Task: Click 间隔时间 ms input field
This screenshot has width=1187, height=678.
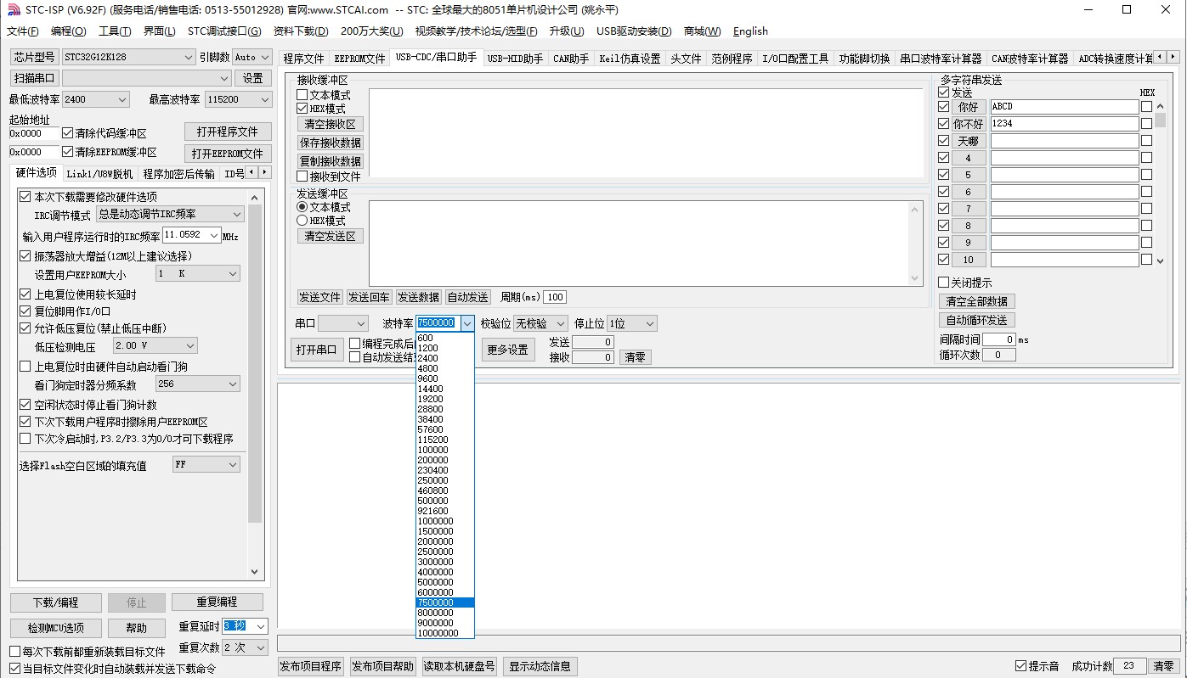Action: (999, 339)
